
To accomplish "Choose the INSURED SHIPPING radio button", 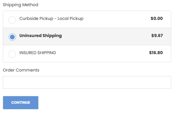I will 12,54.
